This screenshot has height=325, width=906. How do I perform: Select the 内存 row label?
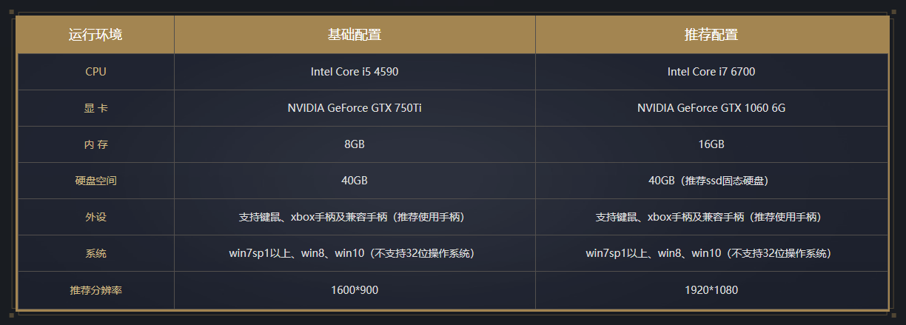click(95, 144)
